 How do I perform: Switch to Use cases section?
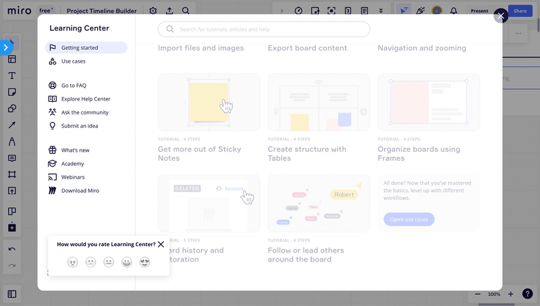pyautogui.click(x=73, y=61)
